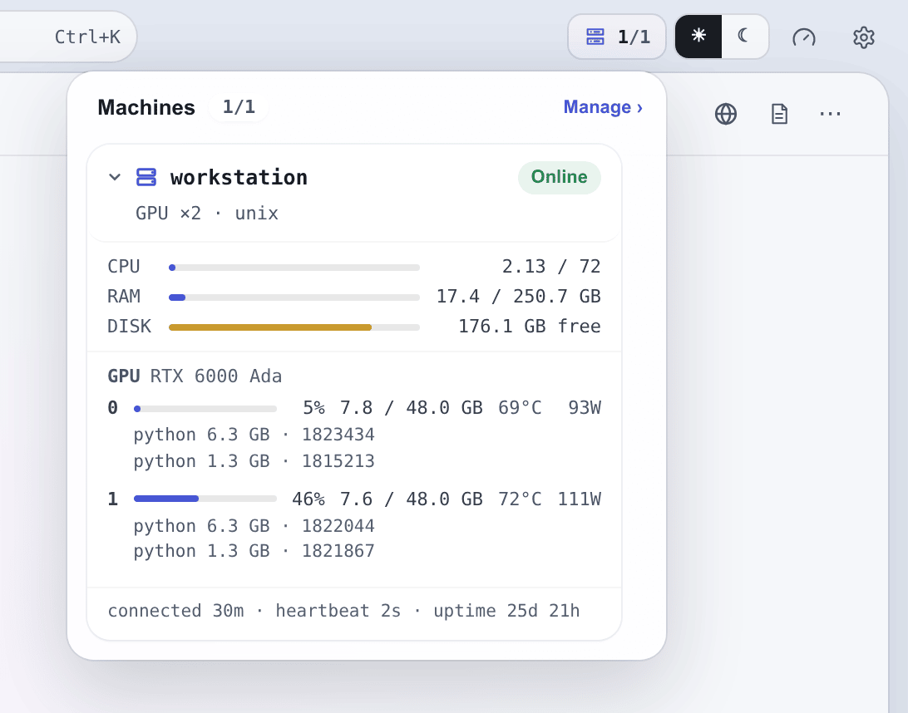Click the GPU 0 utilization bar
This screenshot has height=713, width=908.
205,409
